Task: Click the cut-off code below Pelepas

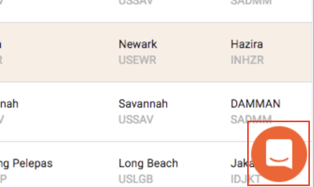Action: 3,179
